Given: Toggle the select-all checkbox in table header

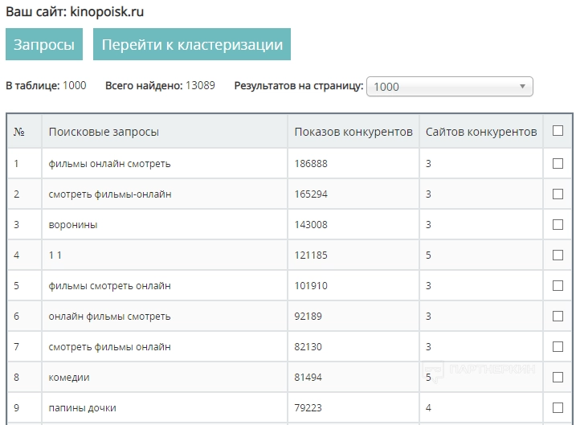Looking at the screenshot, I should [x=558, y=131].
